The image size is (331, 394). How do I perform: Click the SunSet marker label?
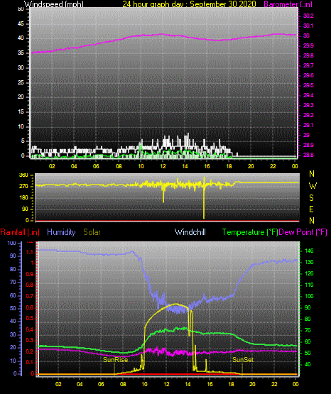point(242,360)
